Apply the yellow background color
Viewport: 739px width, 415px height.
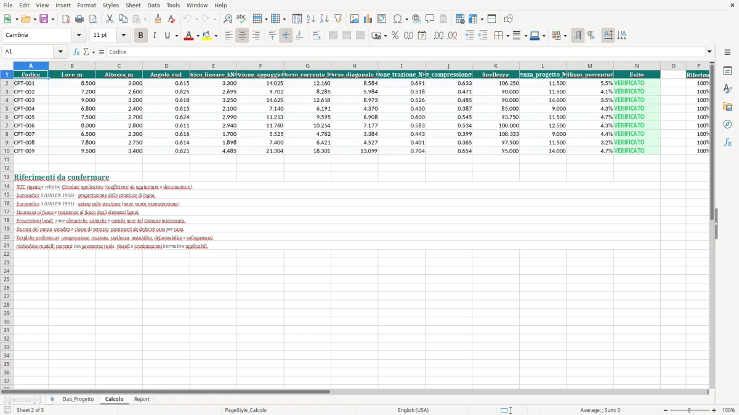(206, 36)
